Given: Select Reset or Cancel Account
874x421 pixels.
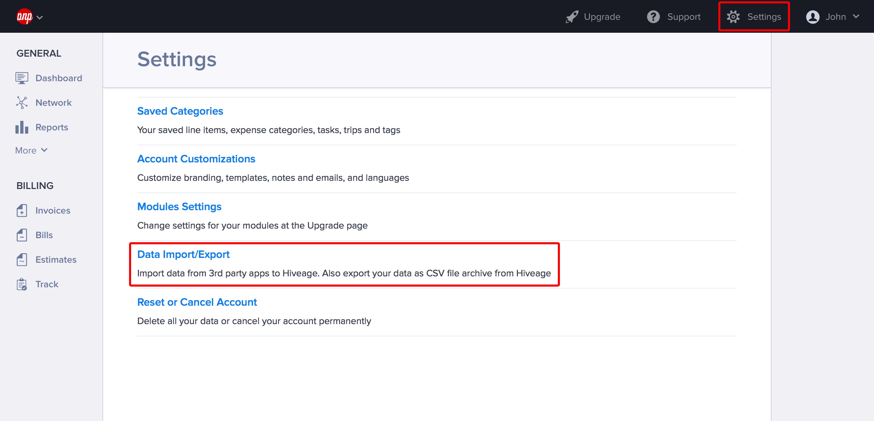Looking at the screenshot, I should [x=197, y=302].
